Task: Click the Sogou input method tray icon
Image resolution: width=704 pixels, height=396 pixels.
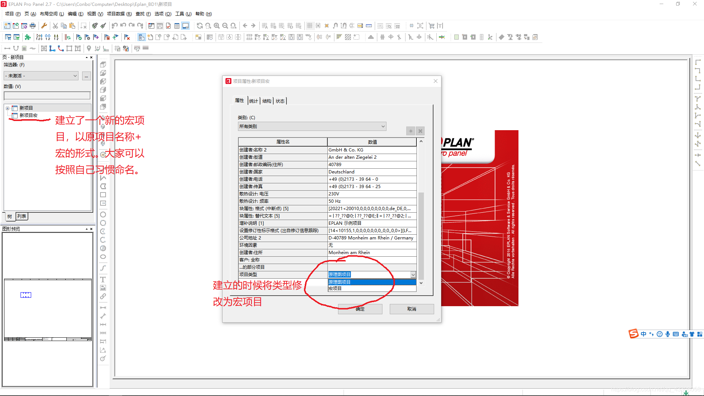Action: [x=633, y=334]
